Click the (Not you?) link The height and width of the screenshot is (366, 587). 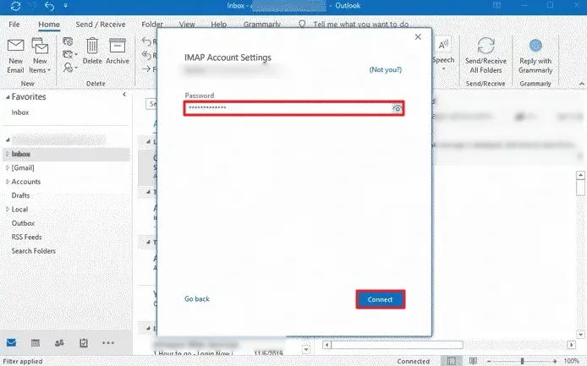(385, 69)
